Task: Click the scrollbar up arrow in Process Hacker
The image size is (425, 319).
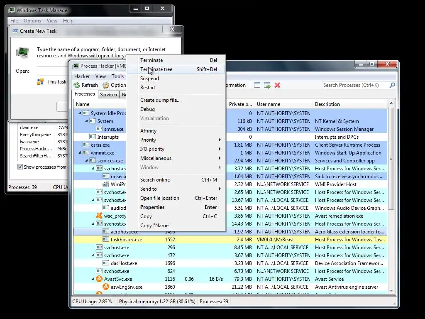Action: tap(391, 103)
